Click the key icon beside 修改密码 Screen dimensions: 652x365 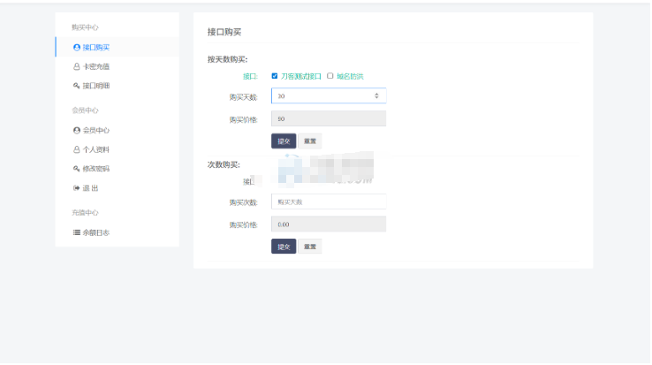[77, 169]
